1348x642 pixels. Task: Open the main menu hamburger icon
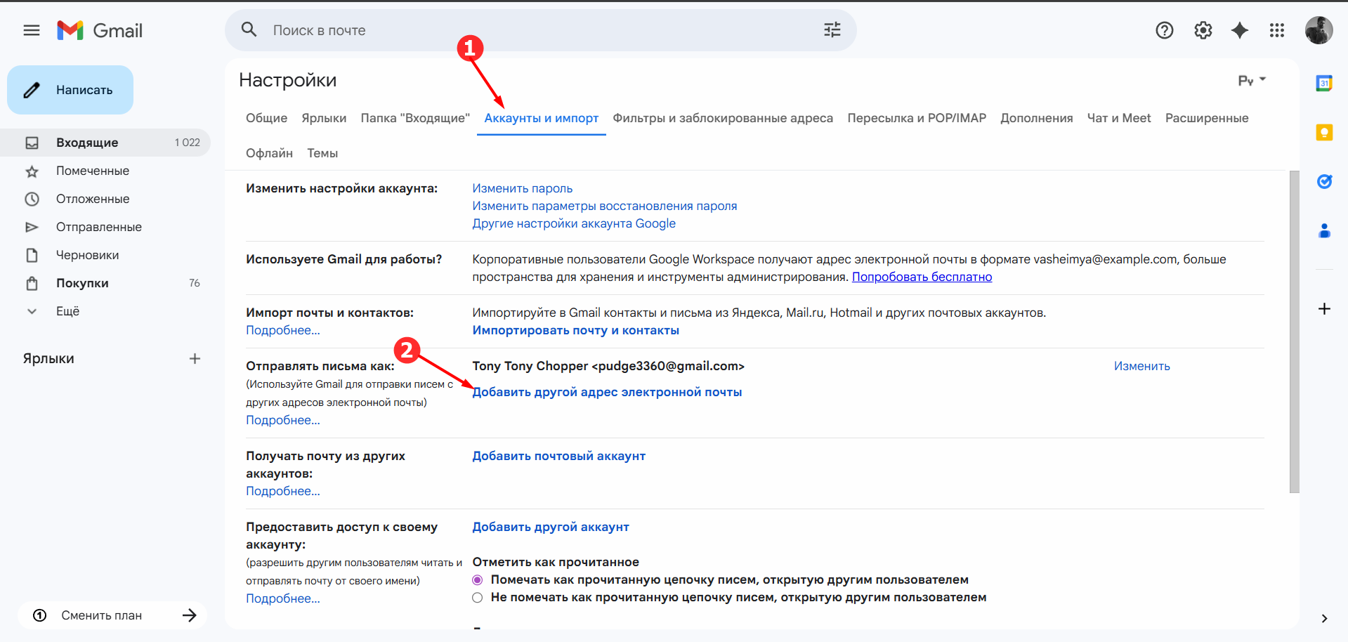click(32, 30)
